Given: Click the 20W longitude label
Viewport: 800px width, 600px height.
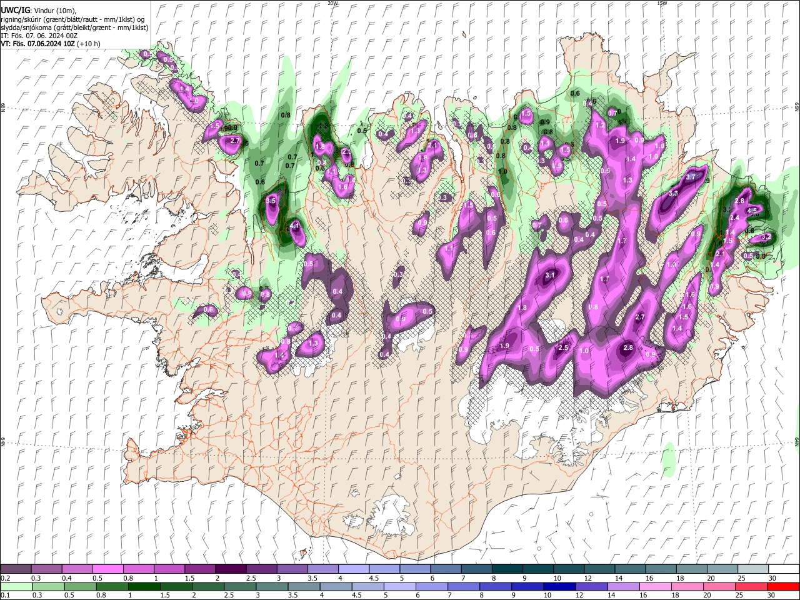Looking at the screenshot, I should point(332,3).
